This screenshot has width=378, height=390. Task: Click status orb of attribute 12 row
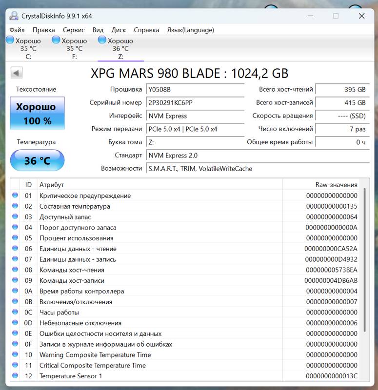click(x=15, y=375)
